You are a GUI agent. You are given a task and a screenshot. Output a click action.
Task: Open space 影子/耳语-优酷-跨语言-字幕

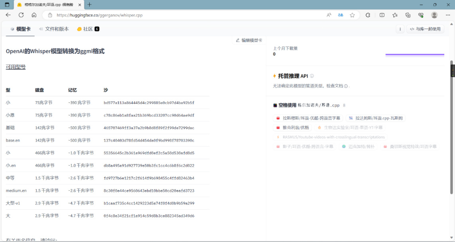(305, 146)
